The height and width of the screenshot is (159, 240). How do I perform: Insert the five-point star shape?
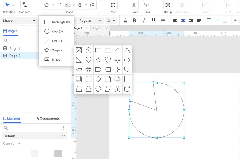pos(98,60)
